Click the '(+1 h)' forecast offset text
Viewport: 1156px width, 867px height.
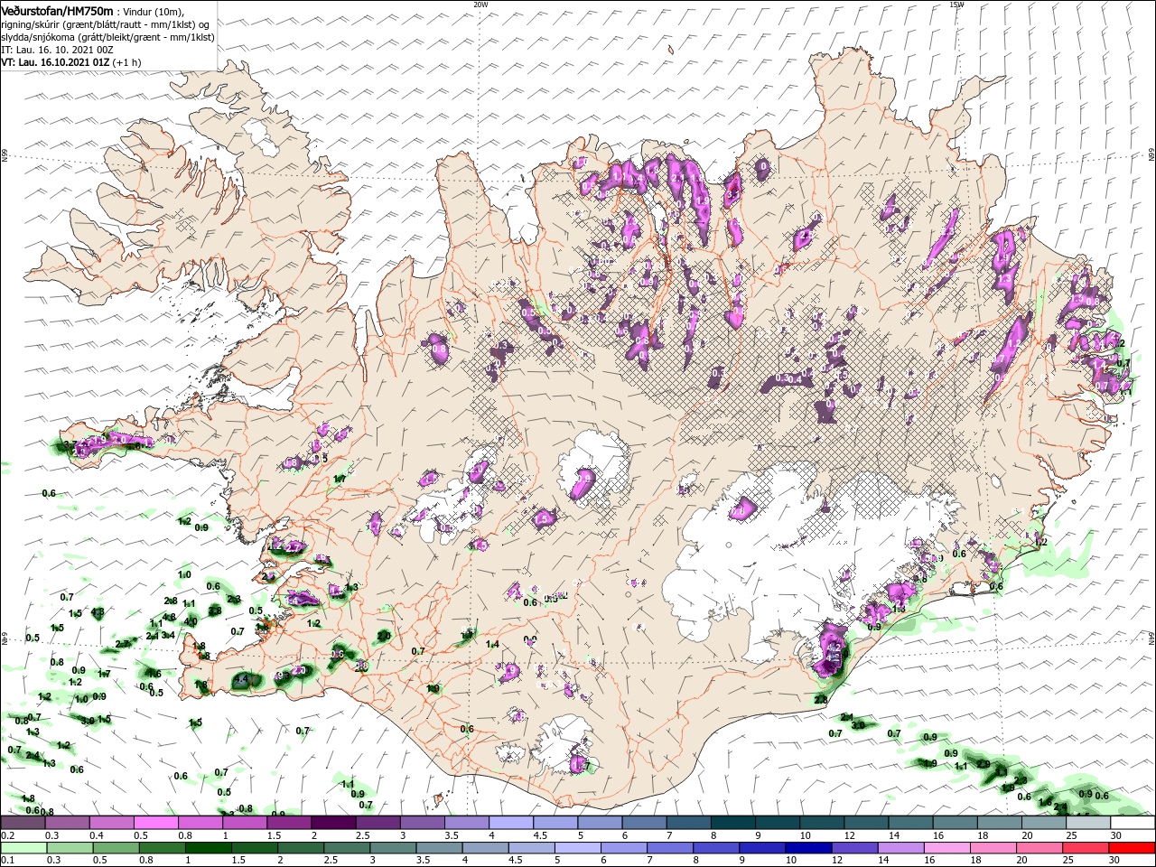tap(126, 62)
